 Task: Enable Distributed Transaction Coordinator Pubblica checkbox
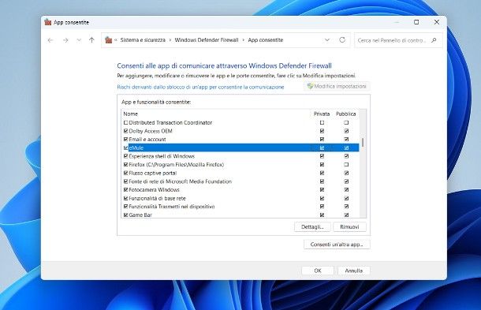click(x=346, y=122)
